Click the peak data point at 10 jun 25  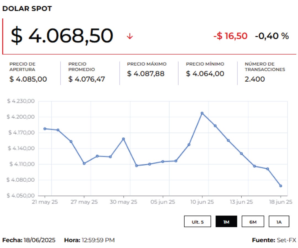point(202,113)
